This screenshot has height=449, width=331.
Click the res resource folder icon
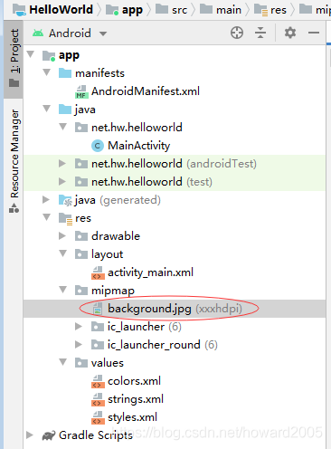pos(65,219)
